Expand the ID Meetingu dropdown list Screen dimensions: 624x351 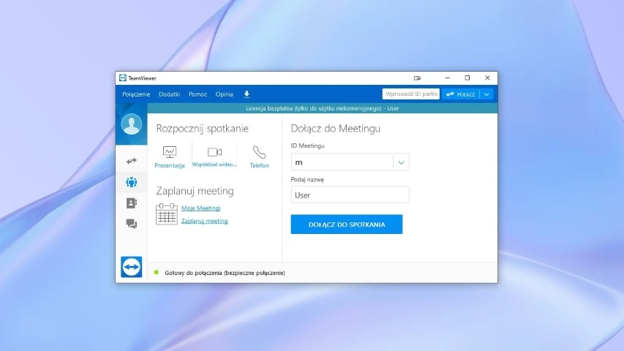401,162
